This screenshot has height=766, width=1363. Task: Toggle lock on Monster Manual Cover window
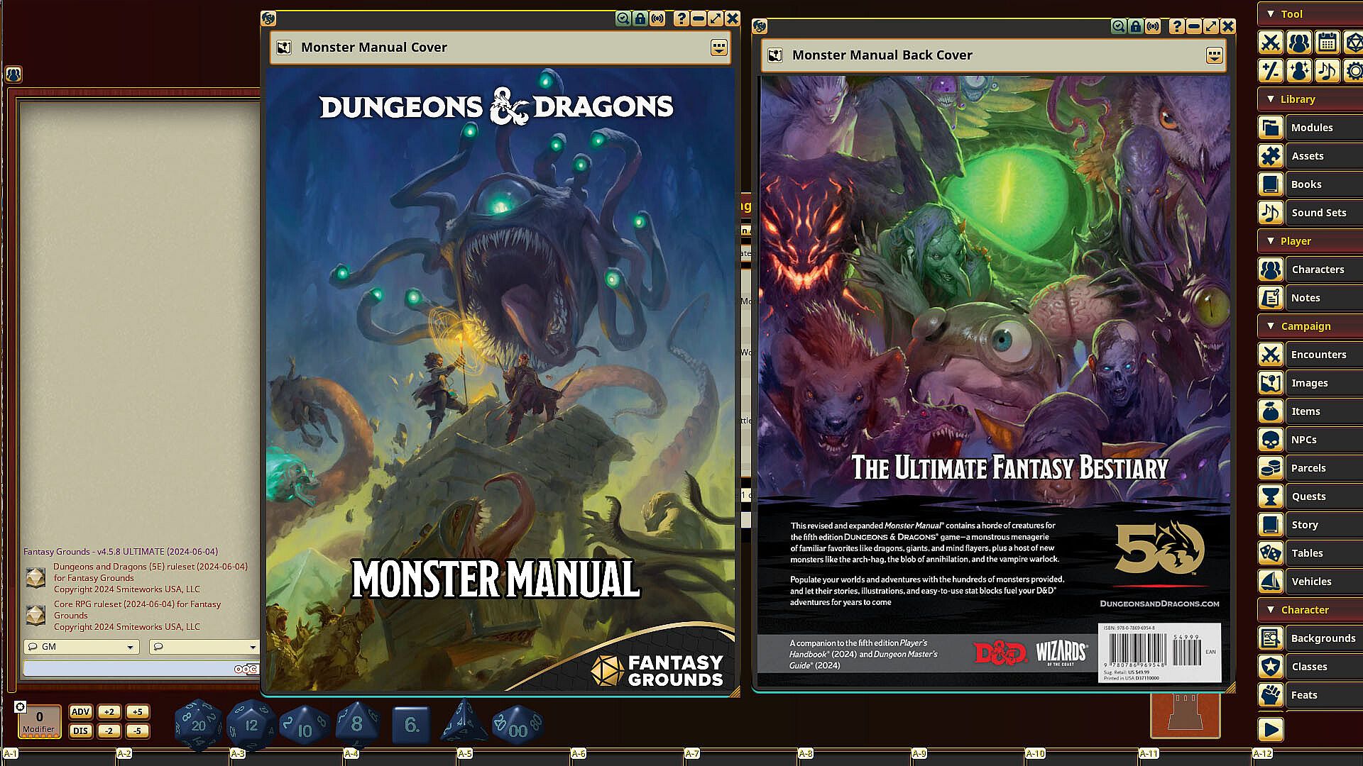640,19
